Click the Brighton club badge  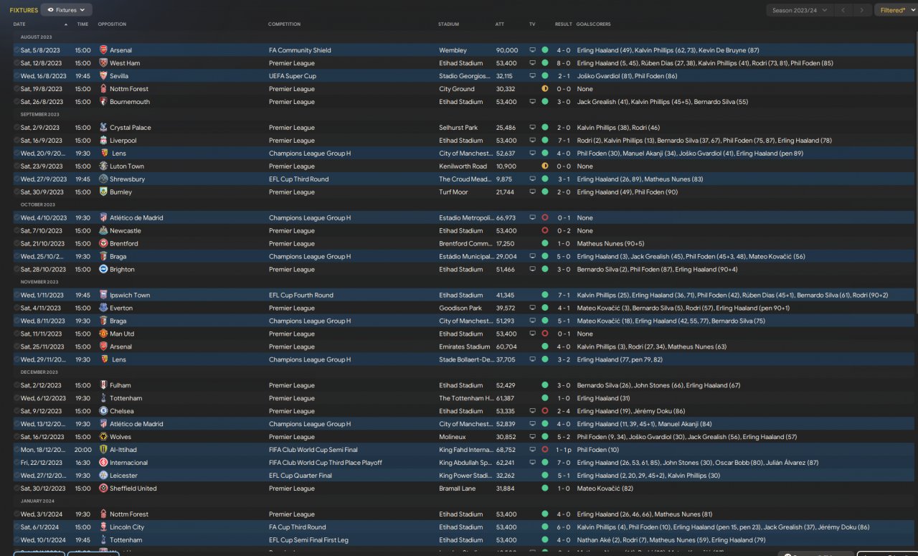(103, 270)
